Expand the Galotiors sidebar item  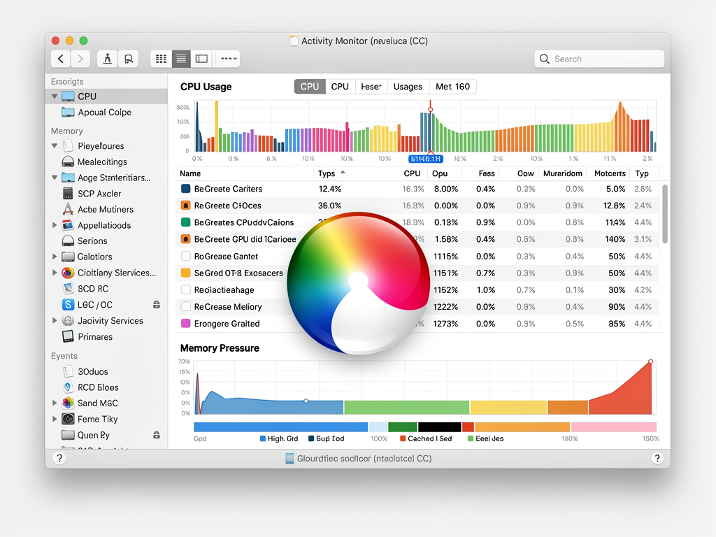55,257
